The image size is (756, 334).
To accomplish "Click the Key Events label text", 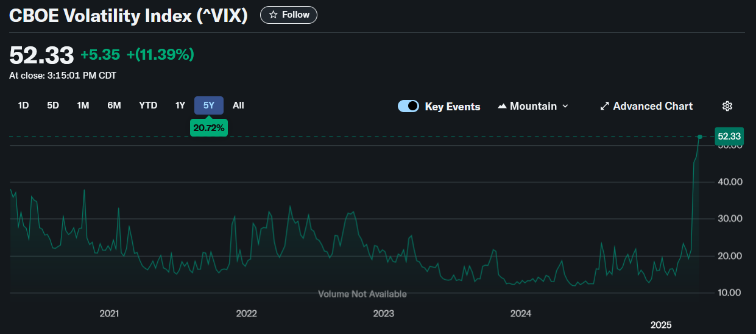I will point(453,107).
